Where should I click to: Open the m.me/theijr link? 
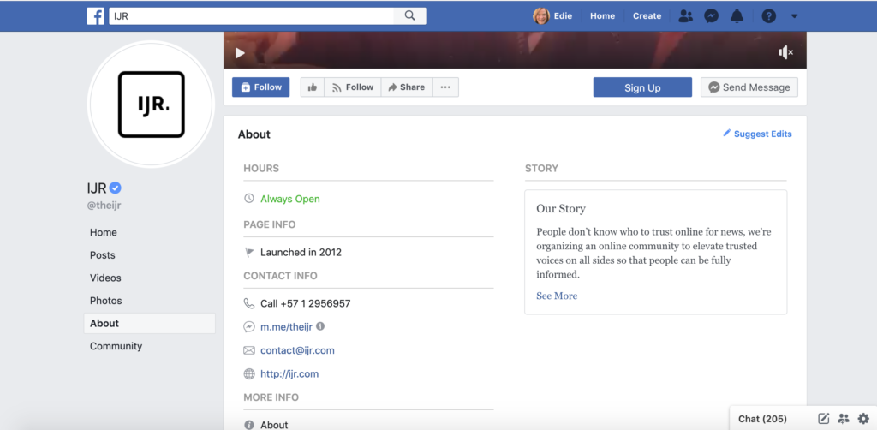(x=286, y=327)
